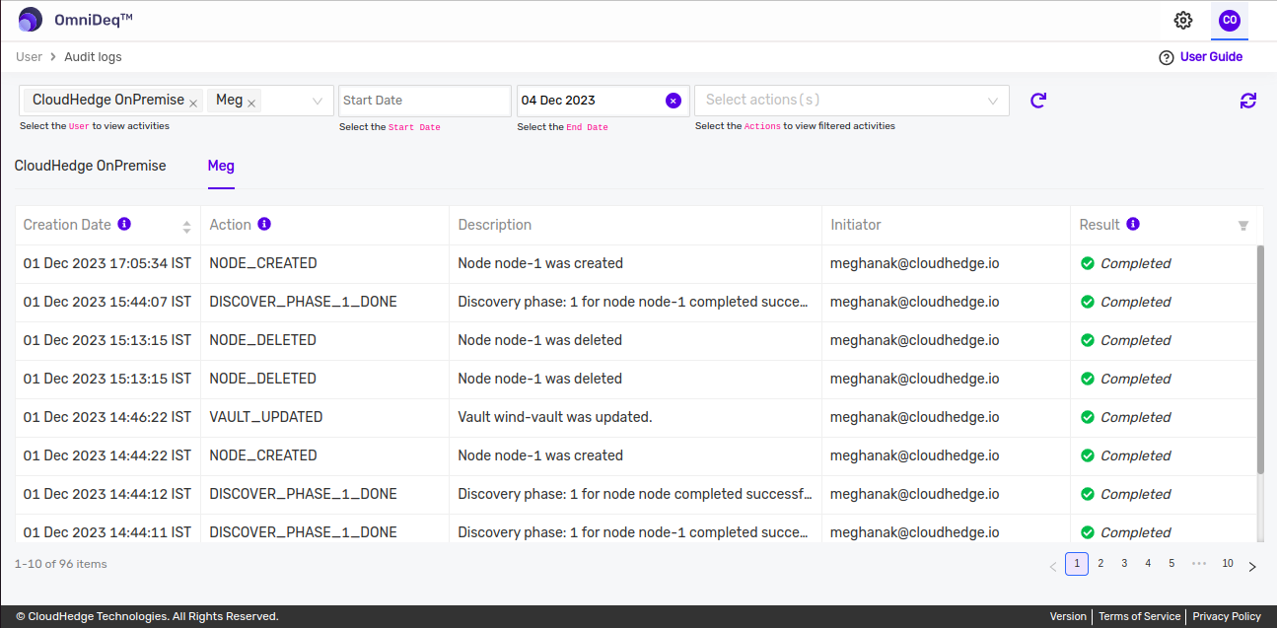Jump ahead with the pagination ellipsis

coord(1199,564)
